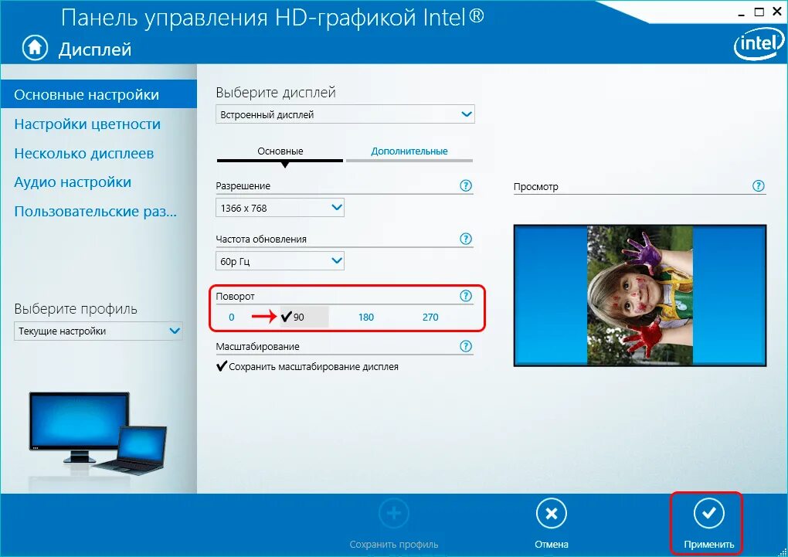
Task: Minimize the Intel control panel window
Action: coord(742,14)
